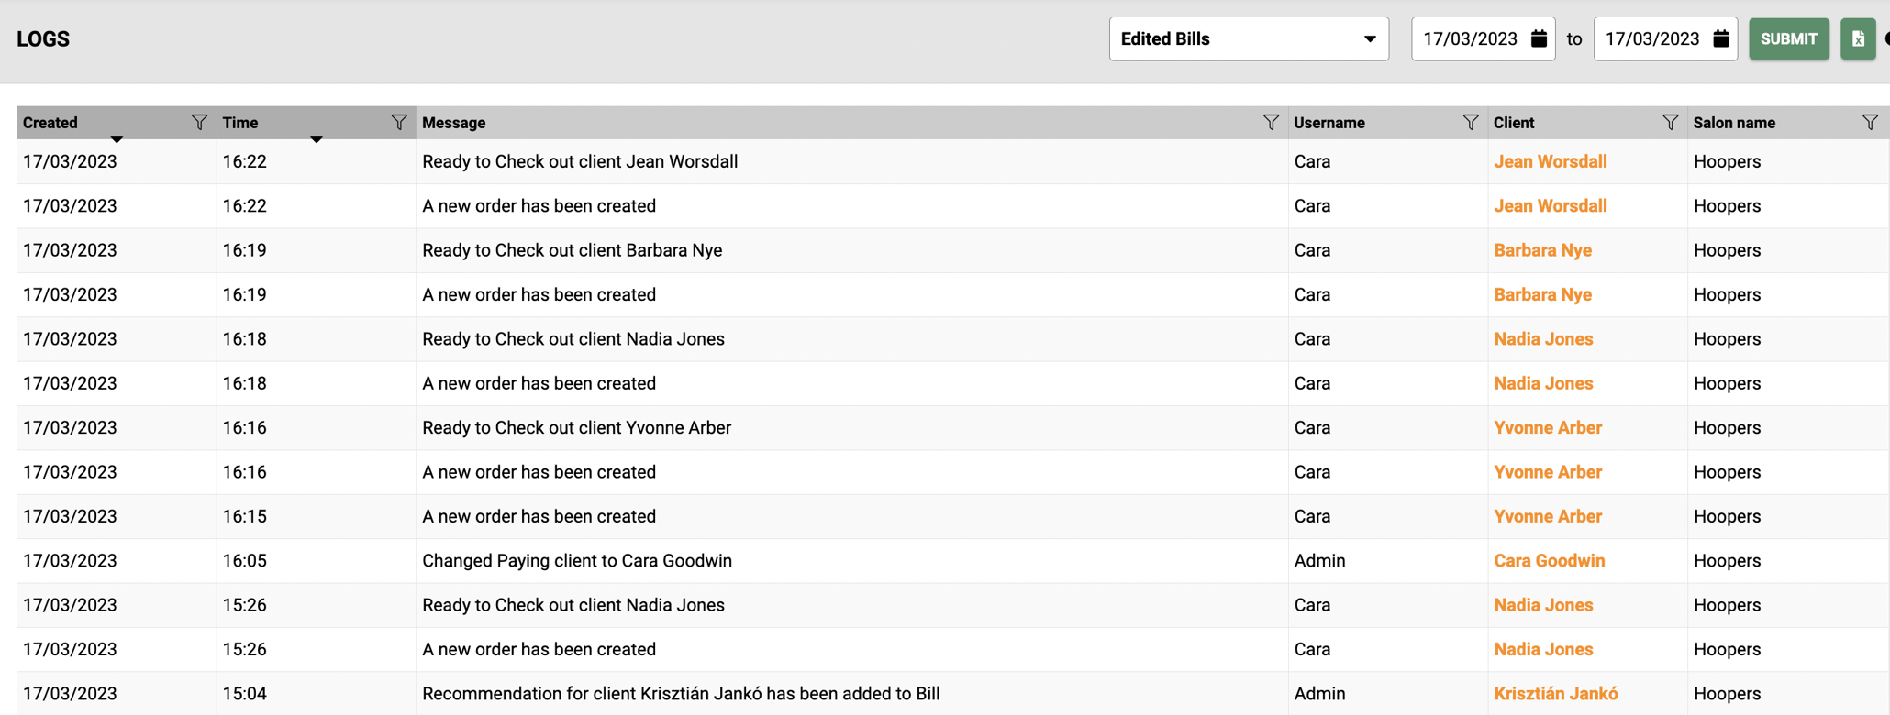Open the end date calendar picker
The width and height of the screenshot is (1890, 715).
tap(1721, 39)
